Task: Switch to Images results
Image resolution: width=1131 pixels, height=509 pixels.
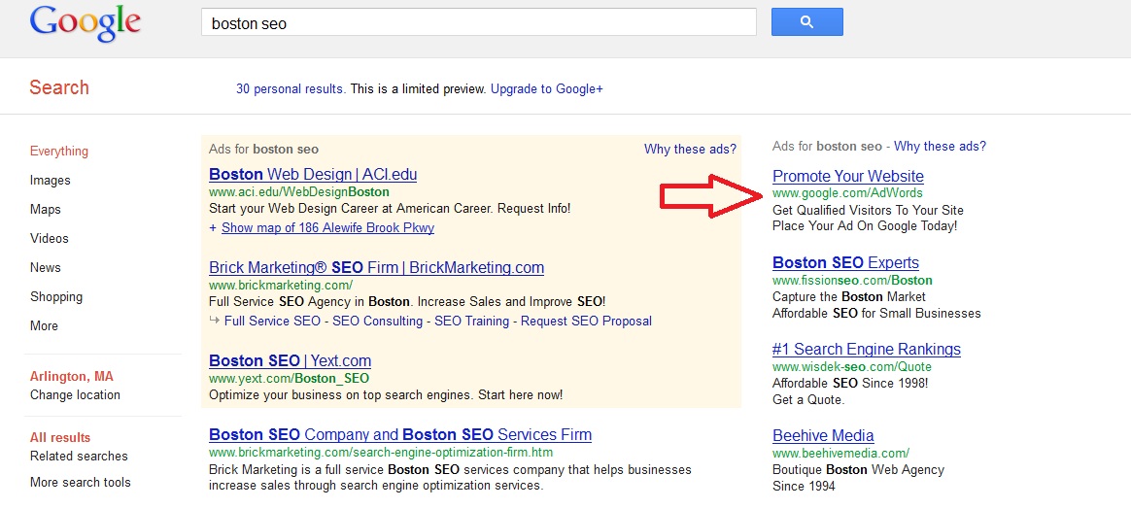Action: [x=51, y=181]
